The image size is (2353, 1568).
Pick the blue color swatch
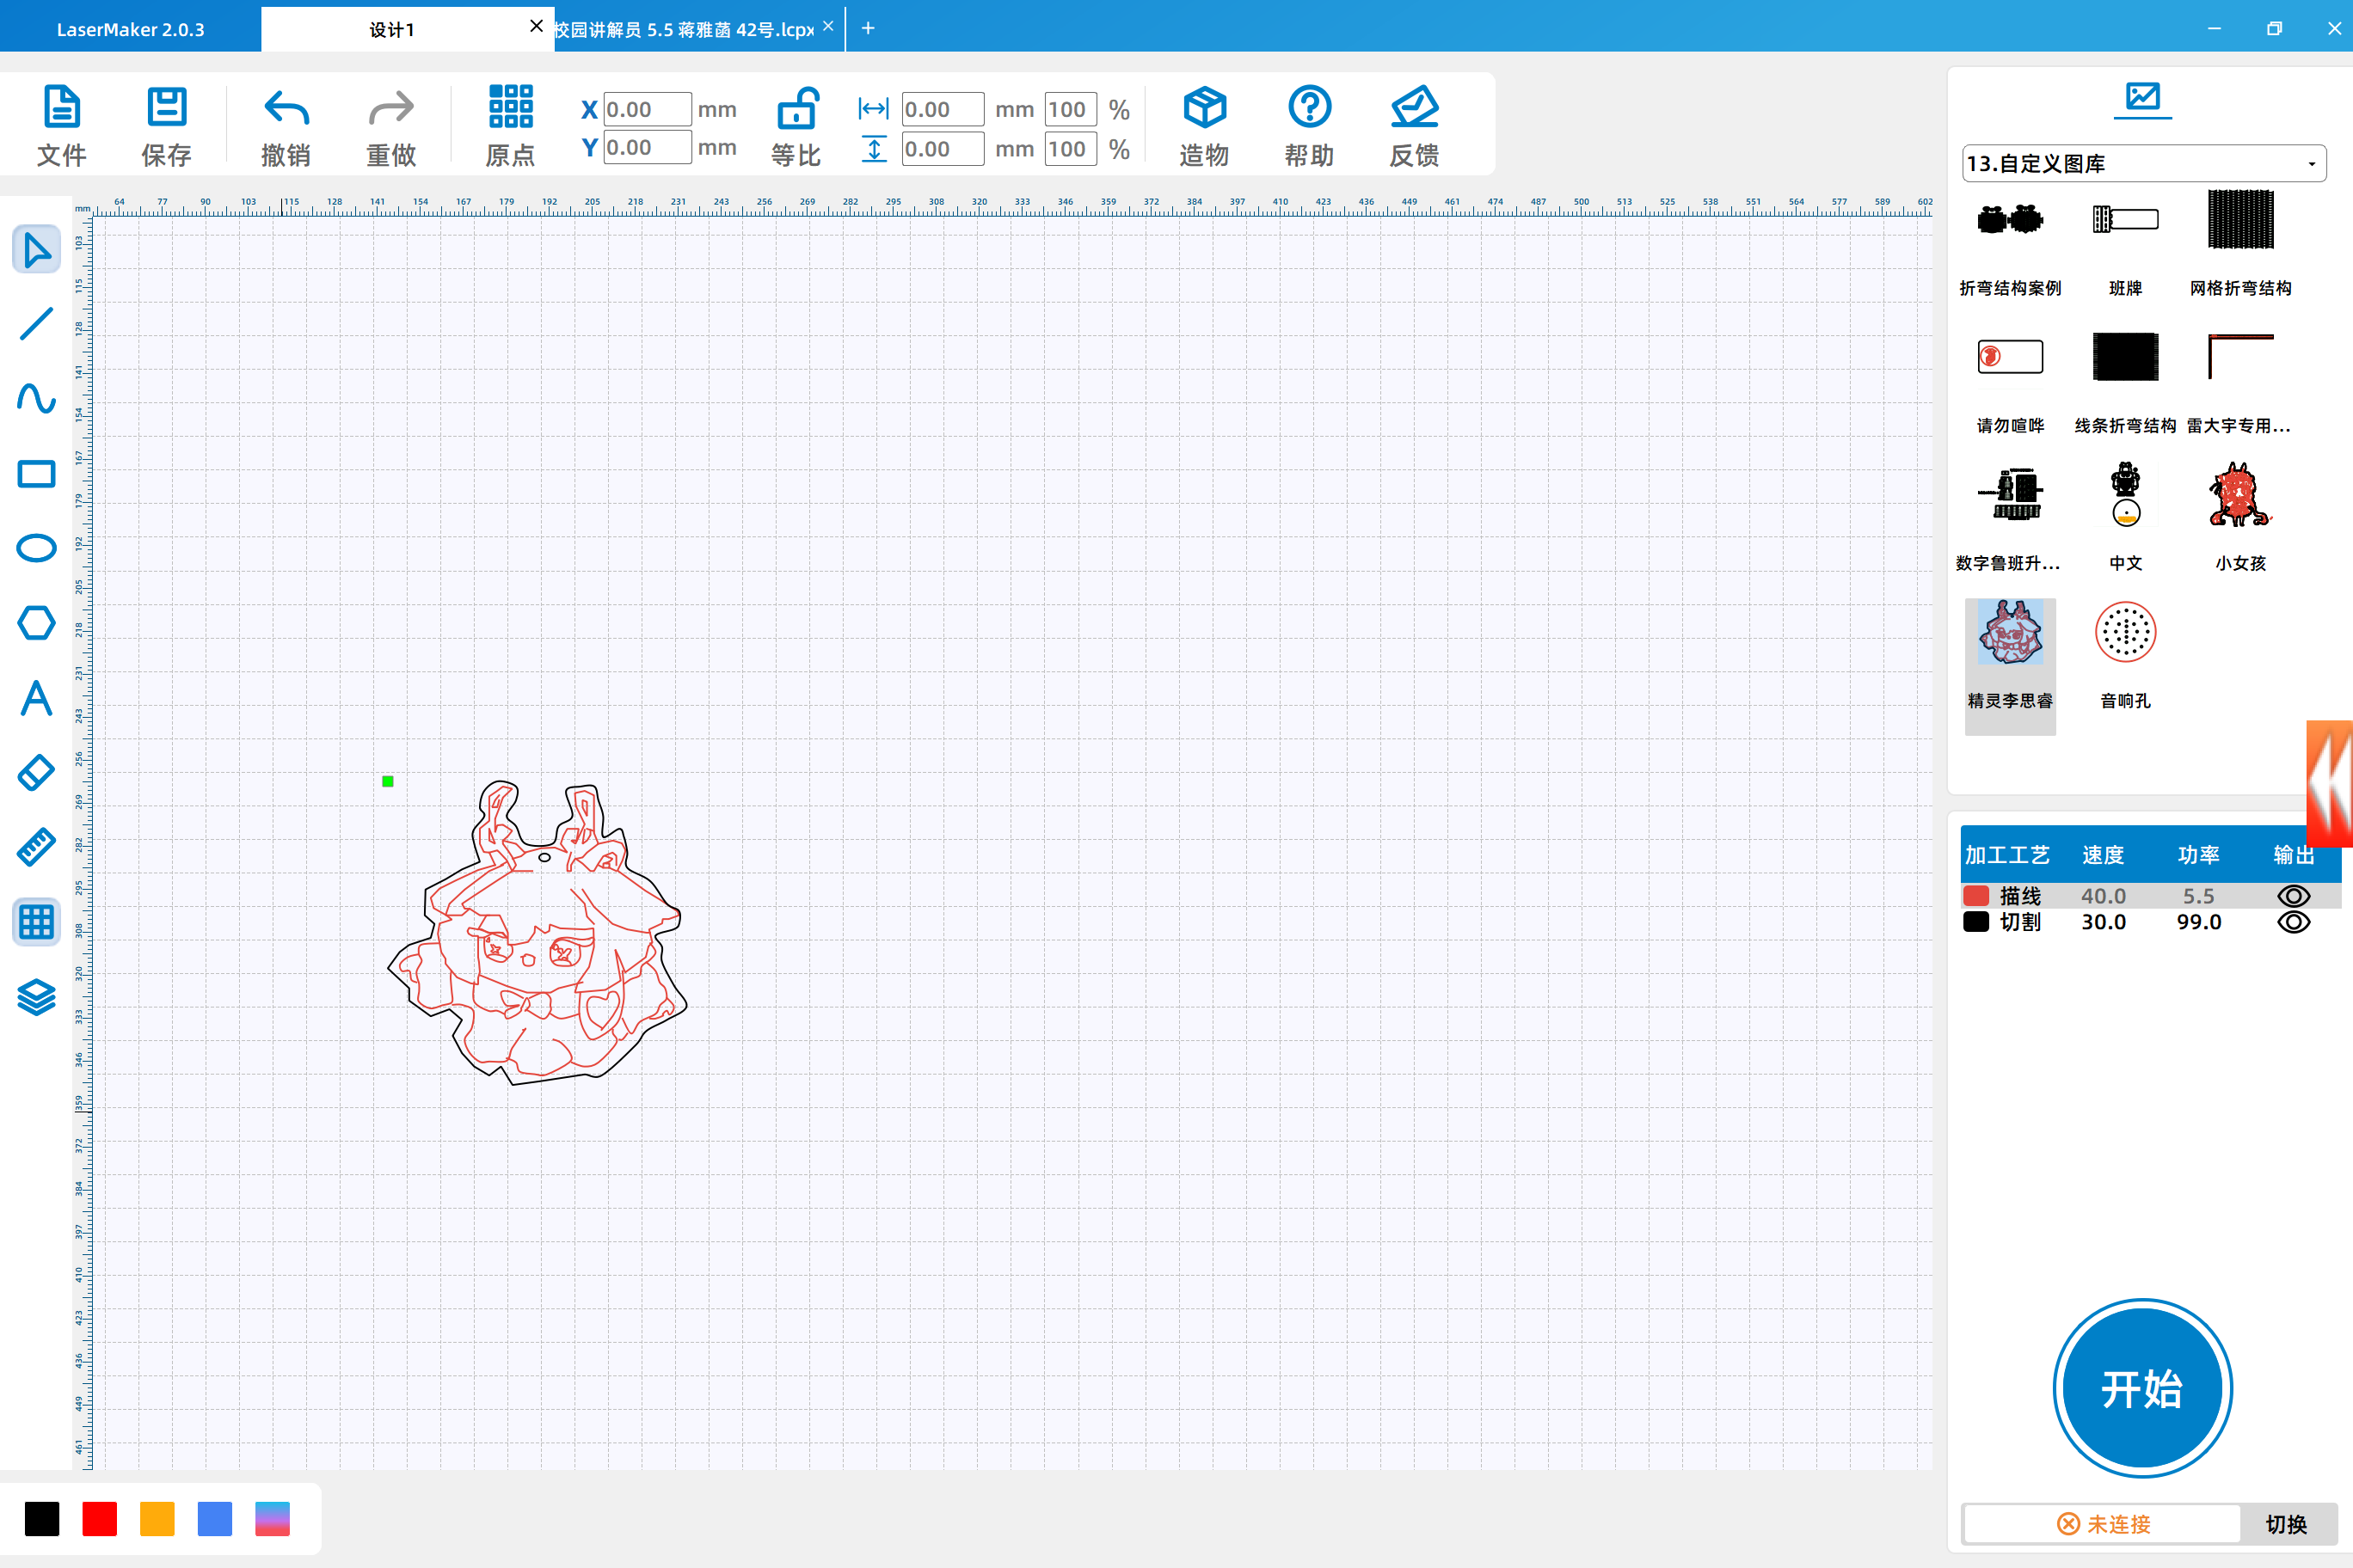[215, 1519]
